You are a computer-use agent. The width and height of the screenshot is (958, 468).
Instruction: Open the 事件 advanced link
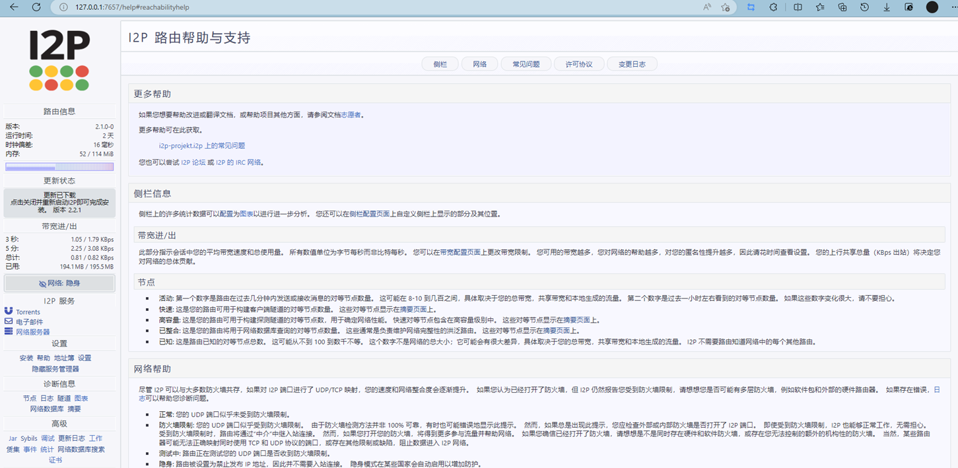[30, 450]
